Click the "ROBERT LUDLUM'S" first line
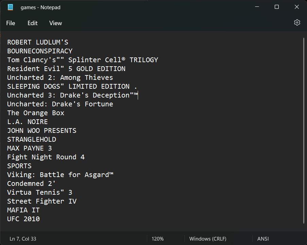The width and height of the screenshot is (307, 245). (x=38, y=42)
